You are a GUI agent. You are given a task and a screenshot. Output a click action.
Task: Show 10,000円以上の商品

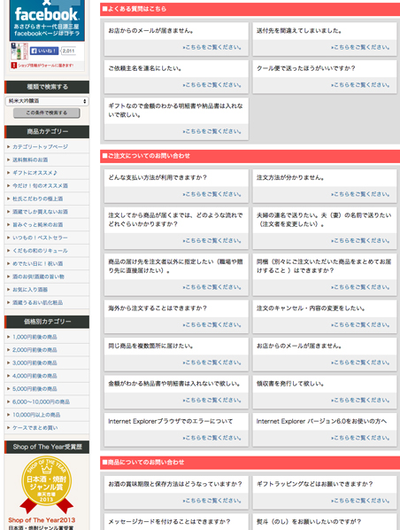[x=36, y=415]
